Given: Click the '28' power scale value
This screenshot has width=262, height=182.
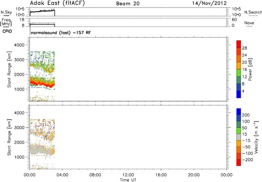Looking at the screenshot, I should pyautogui.click(x=244, y=48).
